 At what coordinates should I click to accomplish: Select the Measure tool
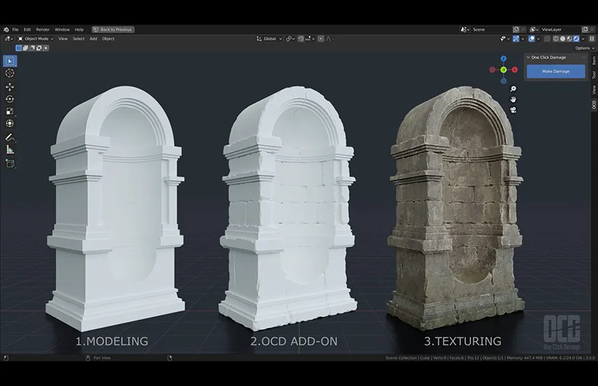tap(10, 150)
